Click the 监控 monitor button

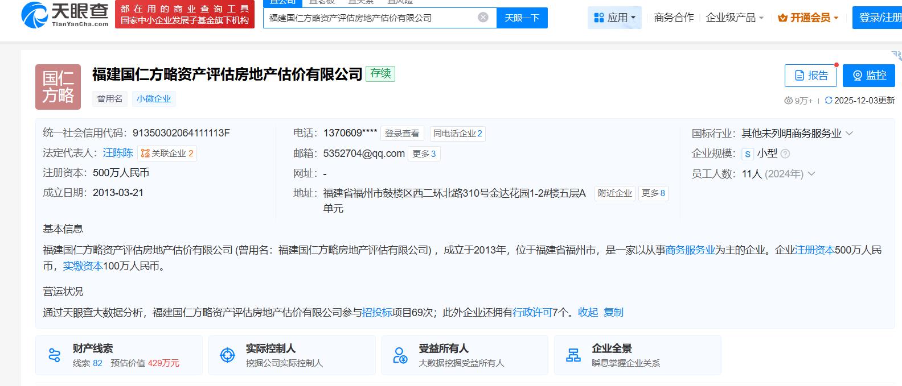(x=868, y=76)
